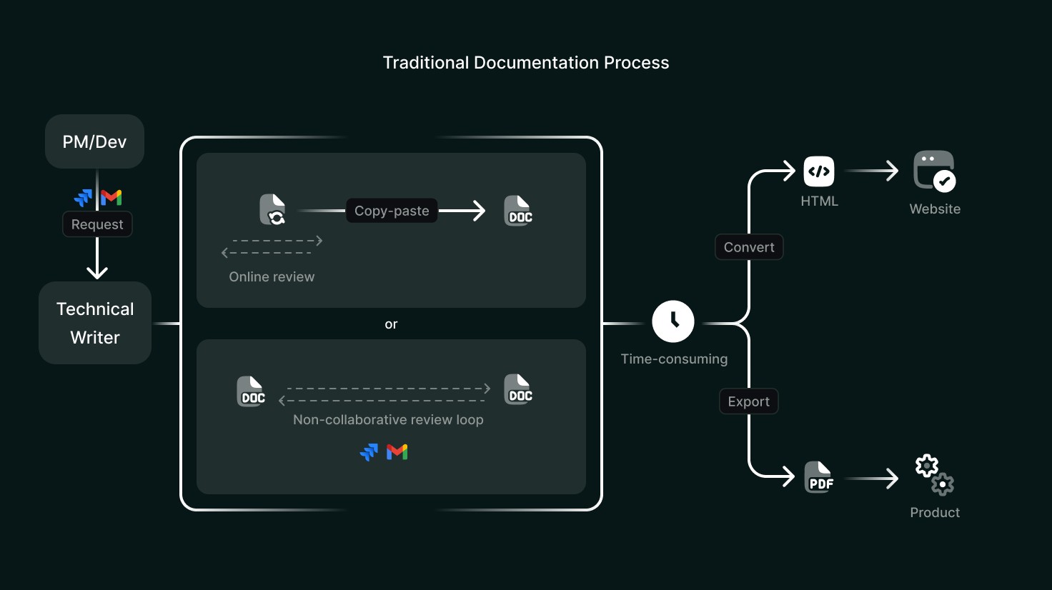Image resolution: width=1052 pixels, height=590 pixels.
Task: Click the down arrow below Request
Action: pos(97,259)
